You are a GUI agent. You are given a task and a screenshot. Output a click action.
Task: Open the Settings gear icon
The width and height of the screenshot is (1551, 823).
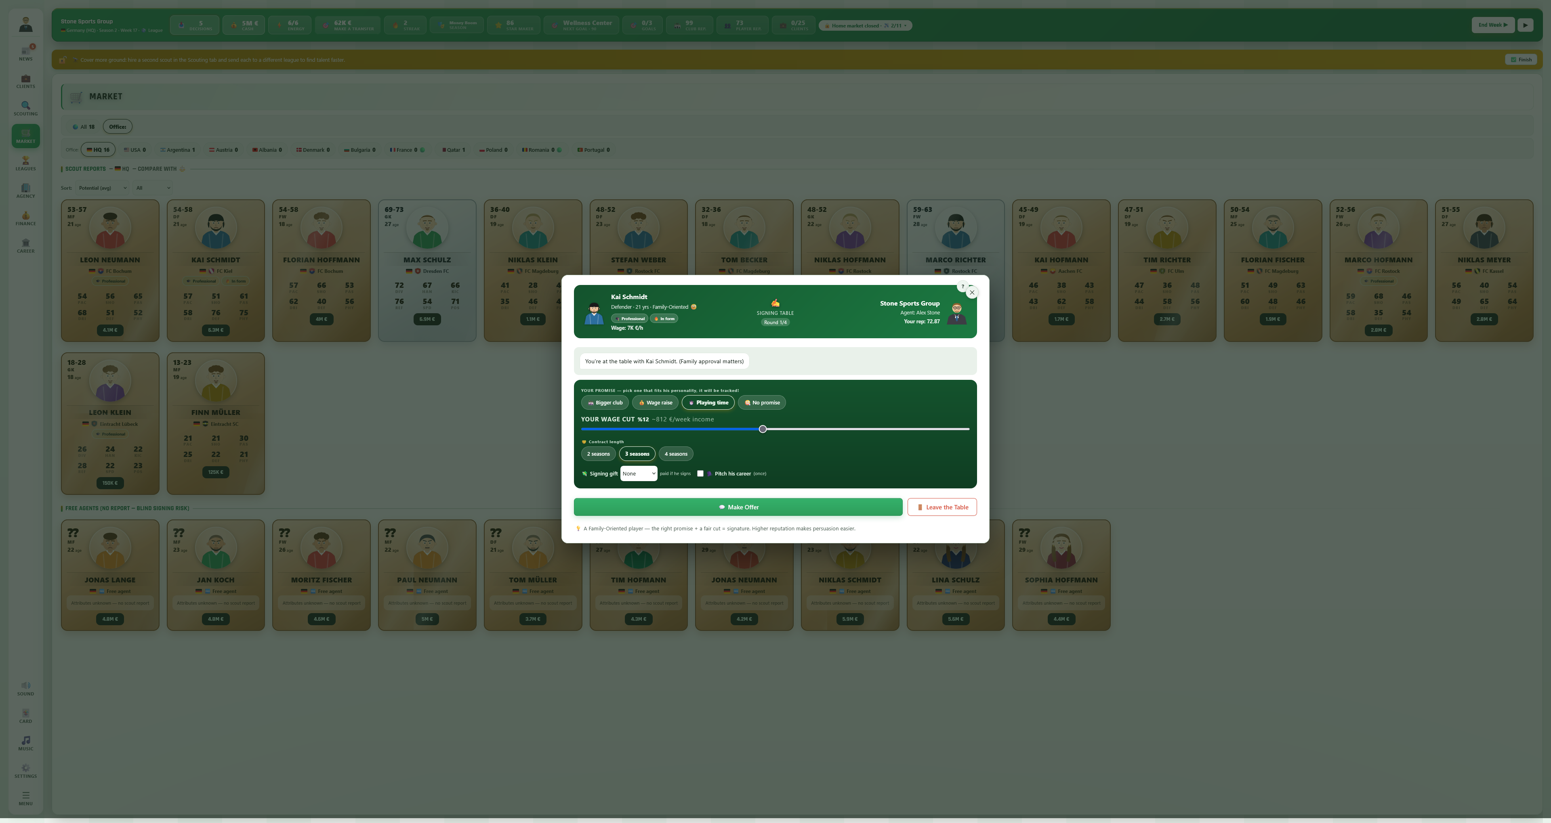click(x=25, y=771)
